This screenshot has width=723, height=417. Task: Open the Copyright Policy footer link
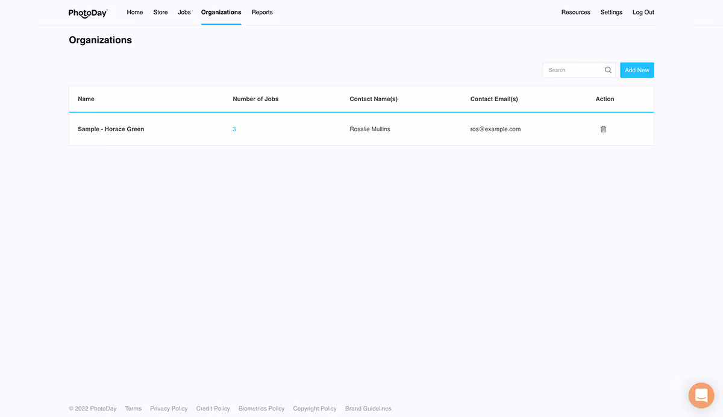click(315, 409)
